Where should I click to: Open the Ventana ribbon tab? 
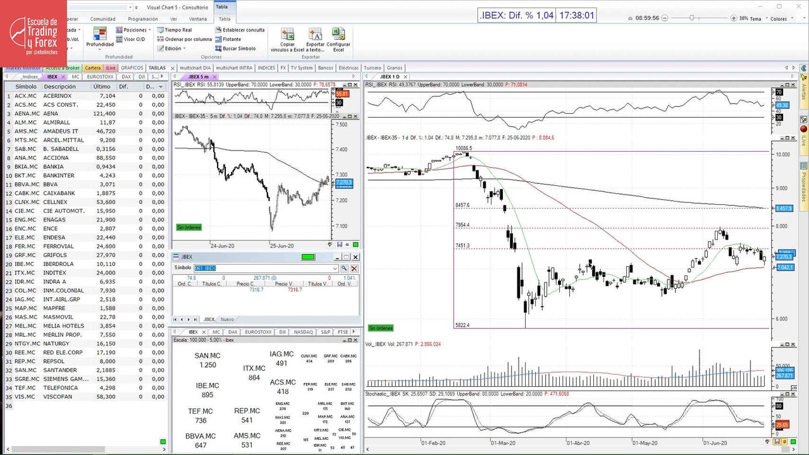[197, 19]
